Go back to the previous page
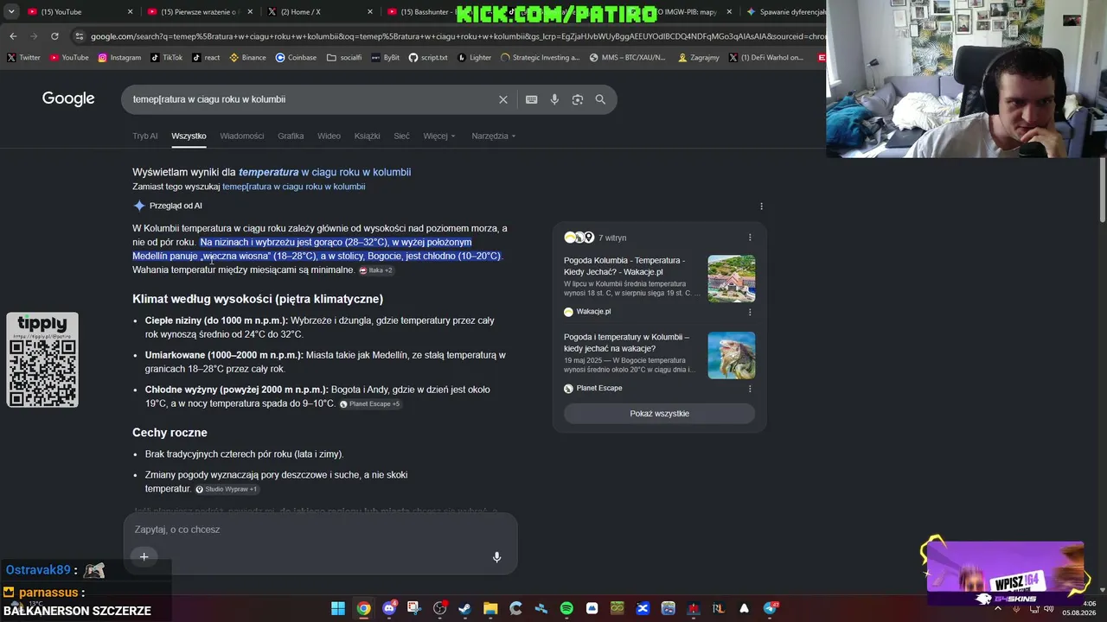 click(13, 36)
